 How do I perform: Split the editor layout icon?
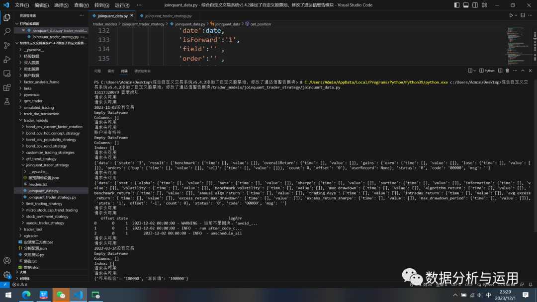coord(523,15)
